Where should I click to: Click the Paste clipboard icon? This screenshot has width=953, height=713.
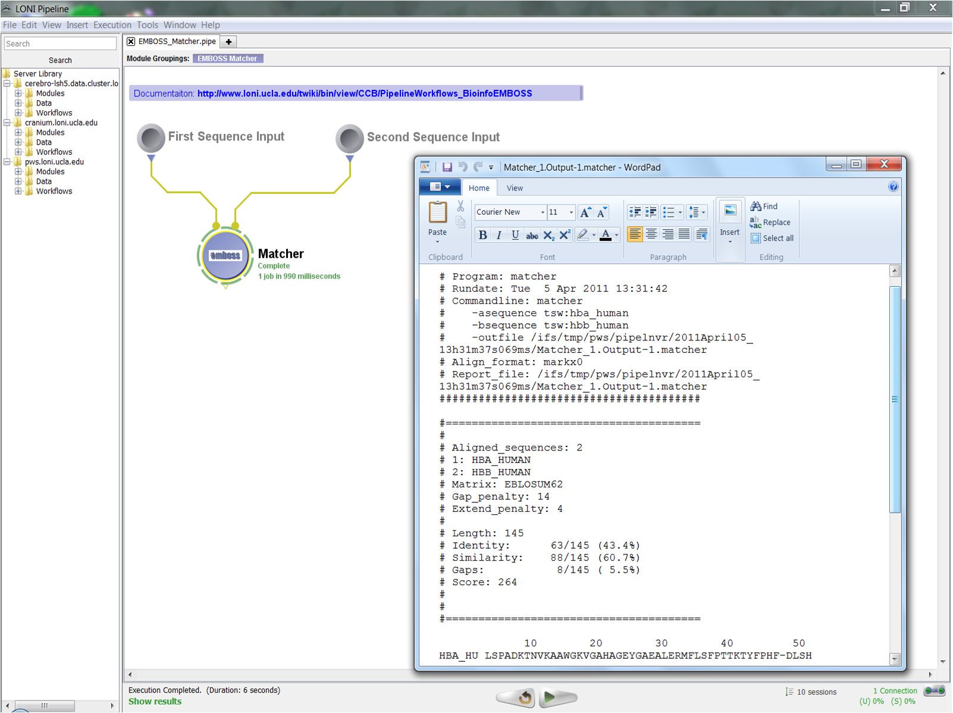click(437, 212)
